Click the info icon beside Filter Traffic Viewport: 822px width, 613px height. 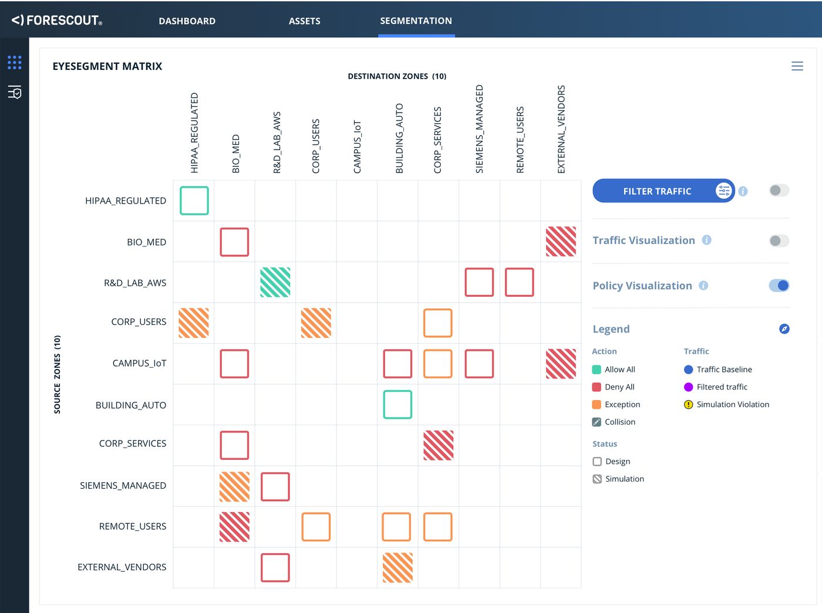[743, 191]
